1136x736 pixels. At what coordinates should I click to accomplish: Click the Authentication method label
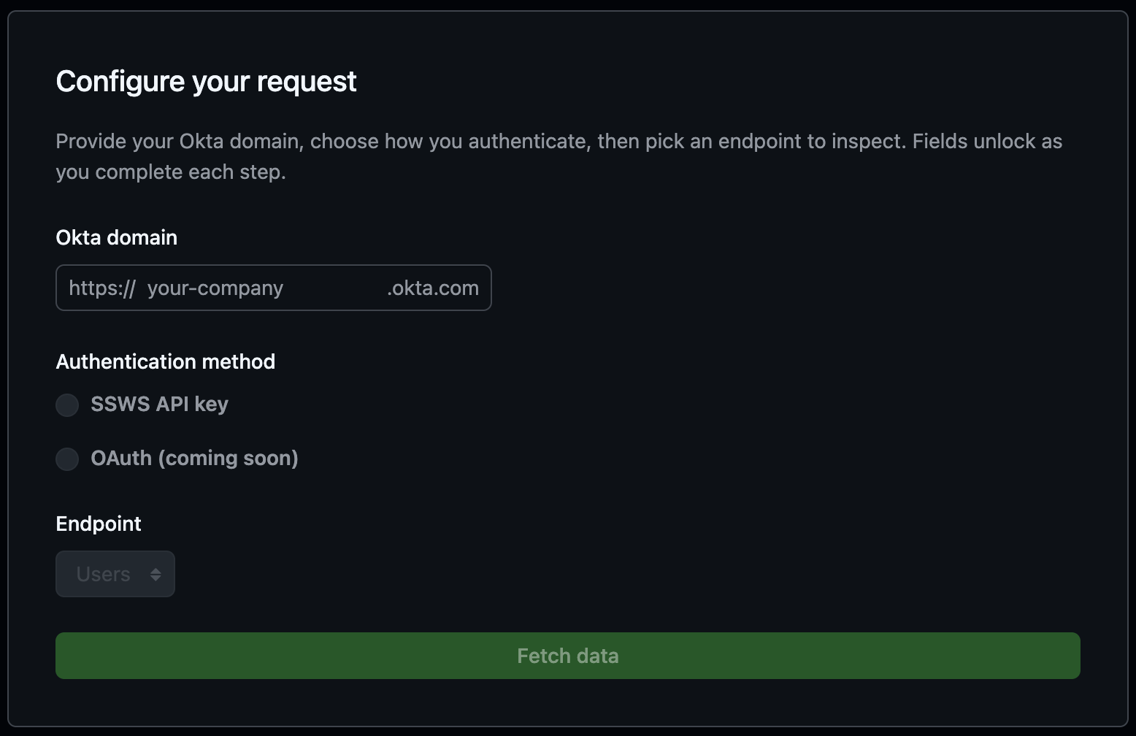(166, 362)
